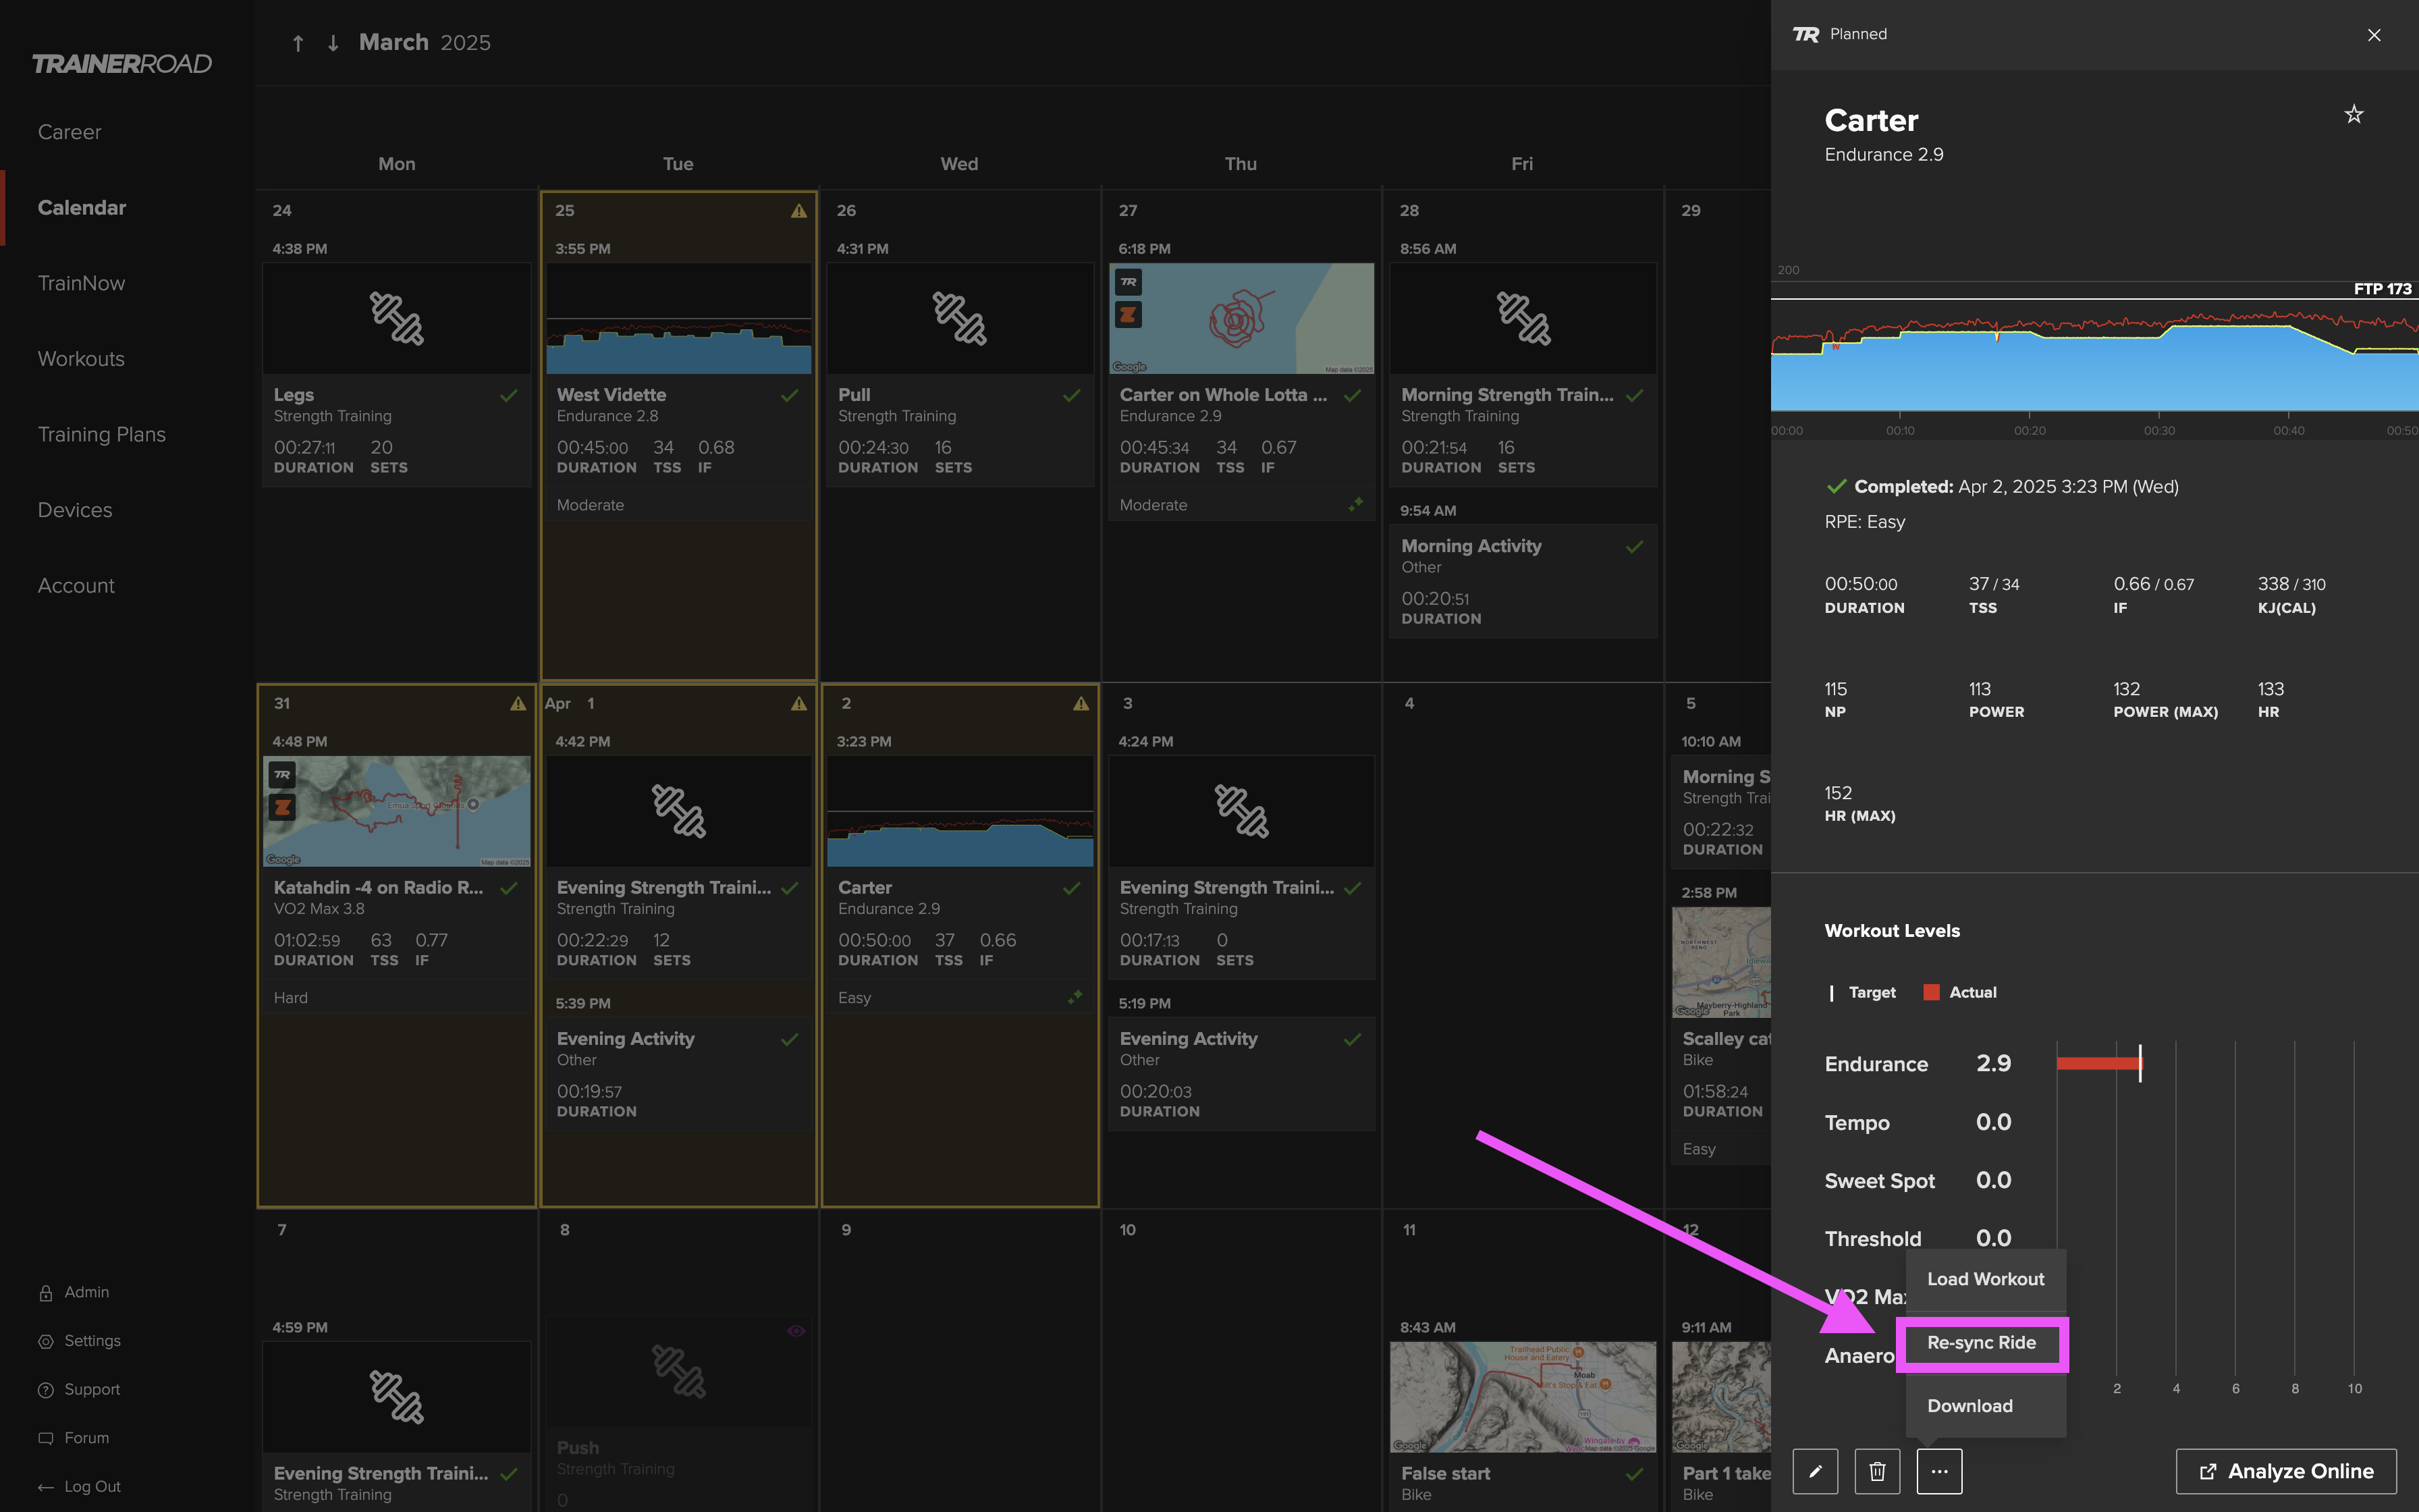The width and height of the screenshot is (2419, 1512).
Task: Open Evening Activity card on April 3
Action: coord(1241,1074)
